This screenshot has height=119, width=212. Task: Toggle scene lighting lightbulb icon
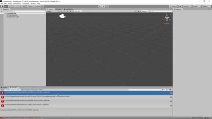point(65,11)
